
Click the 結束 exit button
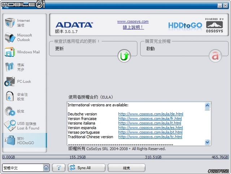pos(126,167)
